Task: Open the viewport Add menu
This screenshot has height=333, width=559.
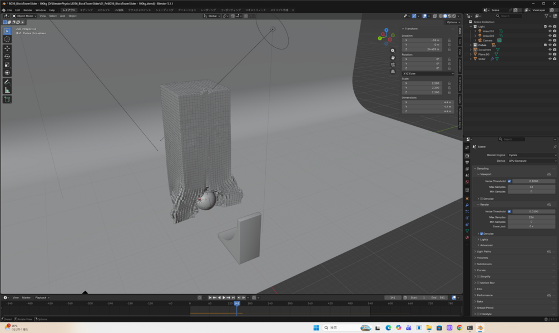Action: pyautogui.click(x=62, y=16)
